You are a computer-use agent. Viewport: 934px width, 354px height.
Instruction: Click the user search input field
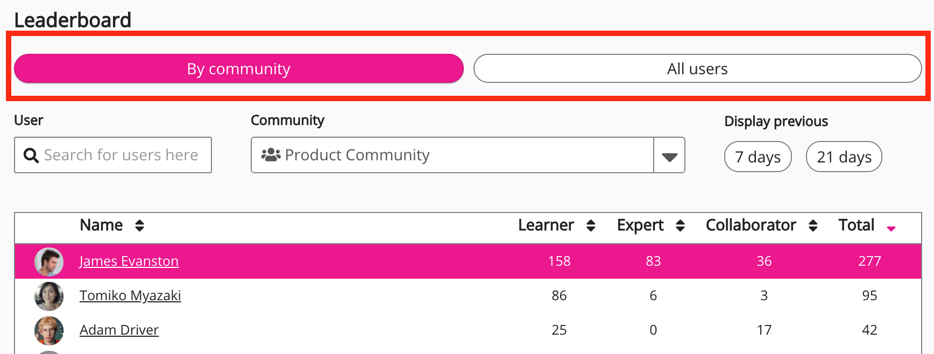[x=121, y=155]
